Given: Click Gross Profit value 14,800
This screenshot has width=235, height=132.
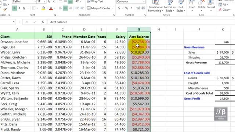Looking at the screenshot, I should coord(223,99).
